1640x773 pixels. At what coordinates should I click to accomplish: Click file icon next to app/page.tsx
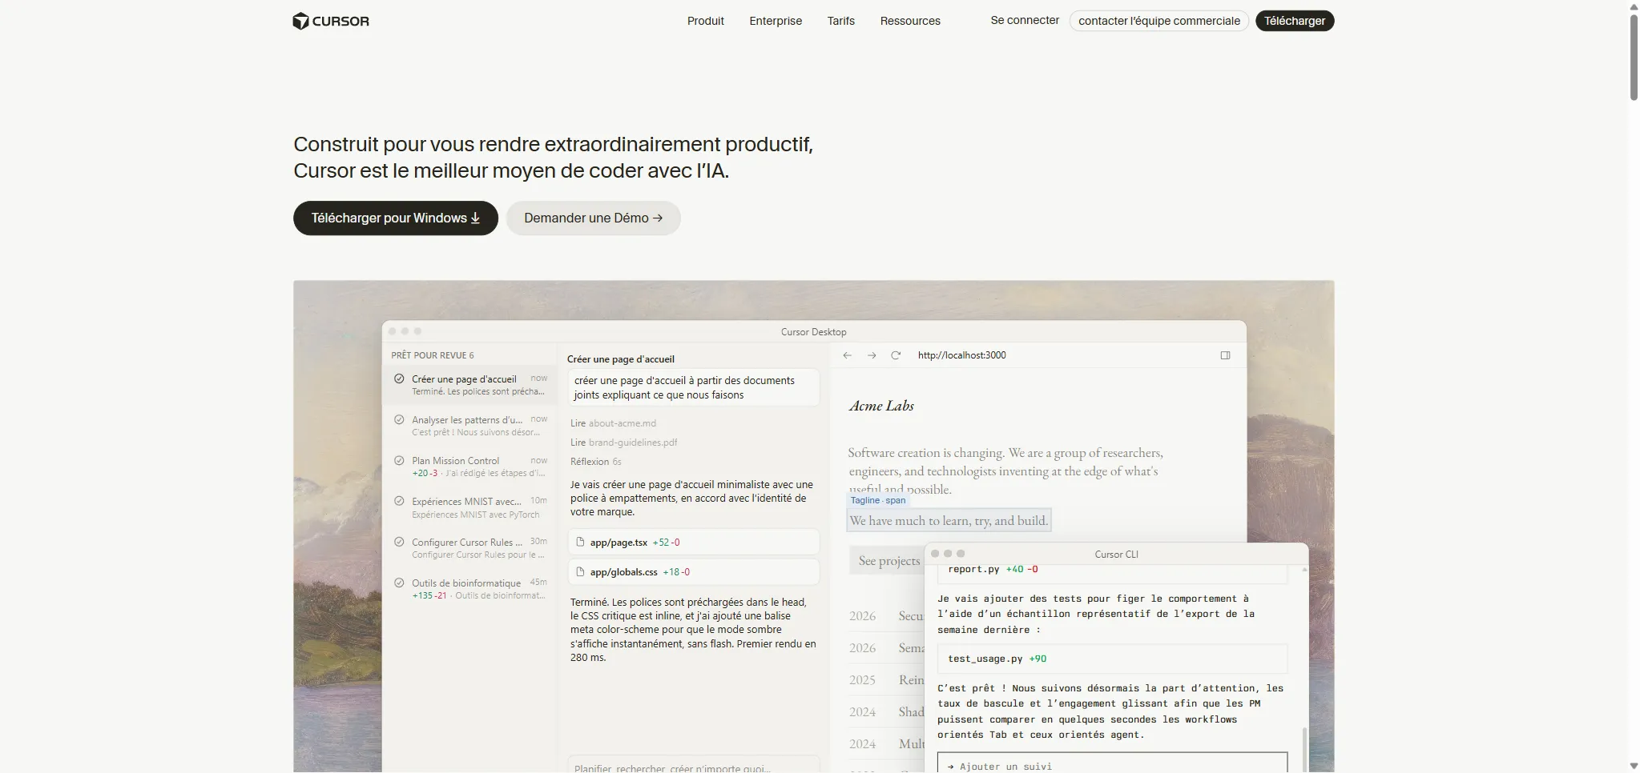point(580,542)
